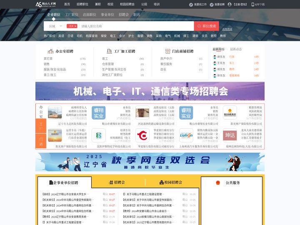This screenshot has height=225, width=300.
Task: Open 【教师】2024年安徽马鞍山市含山县 notice
Action: tap(145, 211)
